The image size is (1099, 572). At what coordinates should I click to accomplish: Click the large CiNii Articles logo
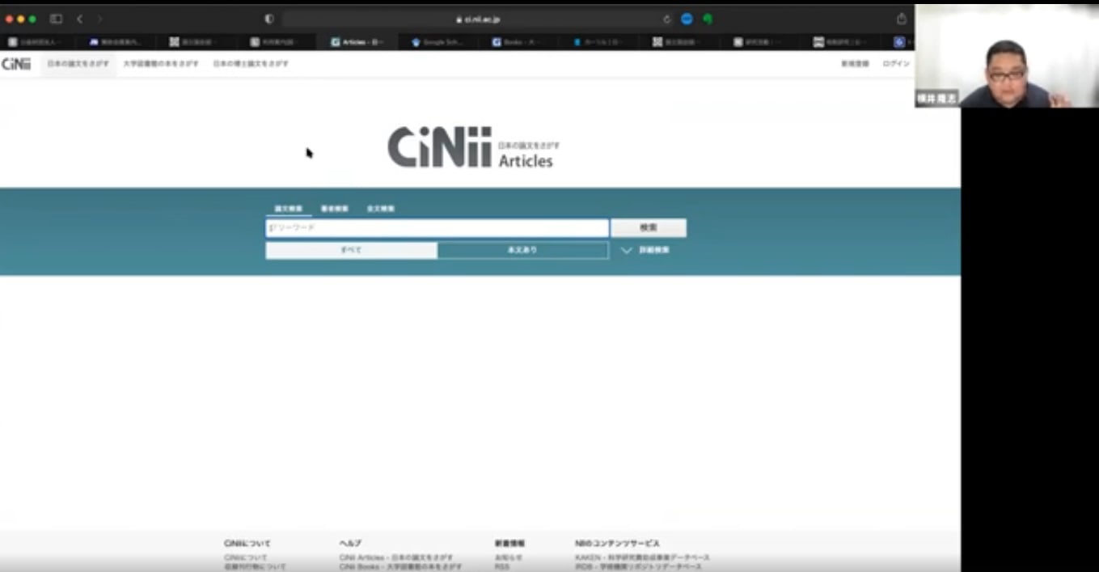474,146
